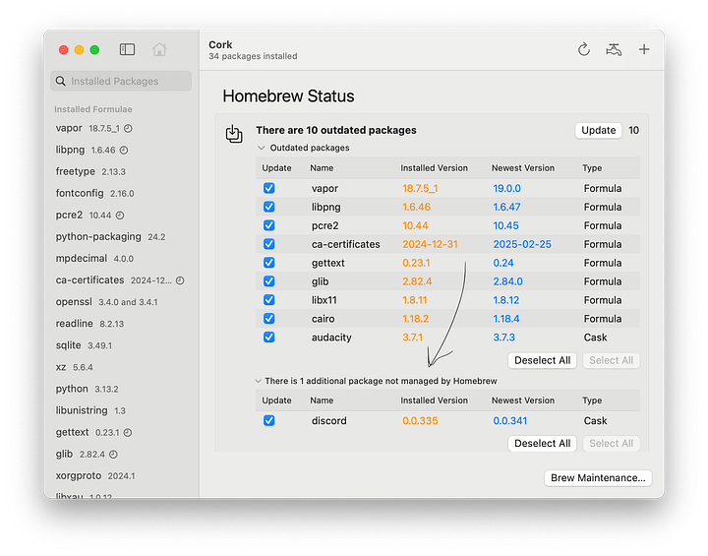The width and height of the screenshot is (708, 556).
Task: Click the outdated clock icon next to vapor
Action: [x=128, y=128]
